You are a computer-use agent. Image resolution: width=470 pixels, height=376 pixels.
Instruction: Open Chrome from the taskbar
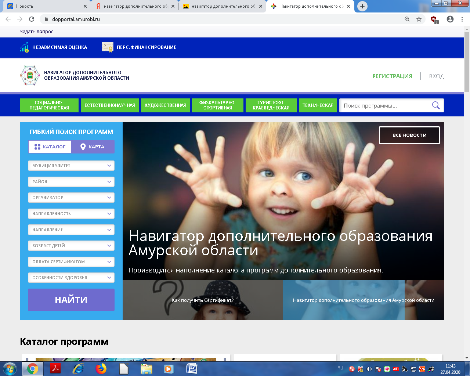click(x=33, y=369)
